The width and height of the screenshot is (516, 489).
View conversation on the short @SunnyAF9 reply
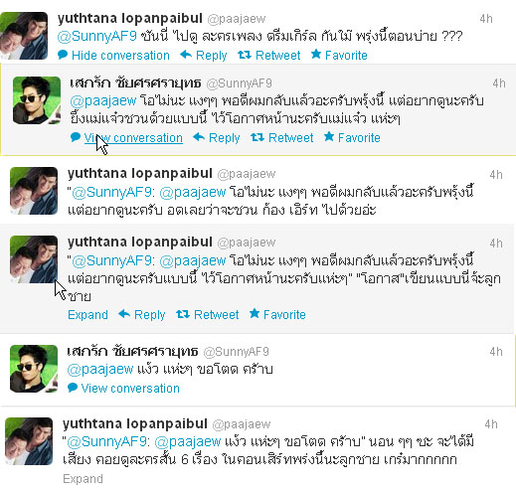[x=130, y=389]
